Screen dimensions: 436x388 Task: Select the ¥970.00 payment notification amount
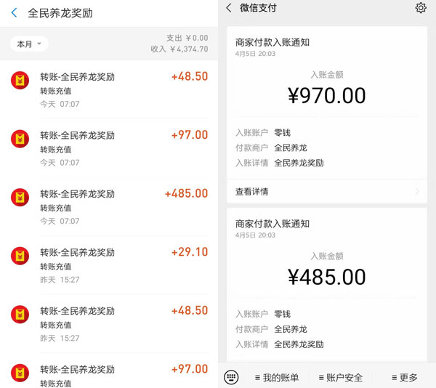327,95
